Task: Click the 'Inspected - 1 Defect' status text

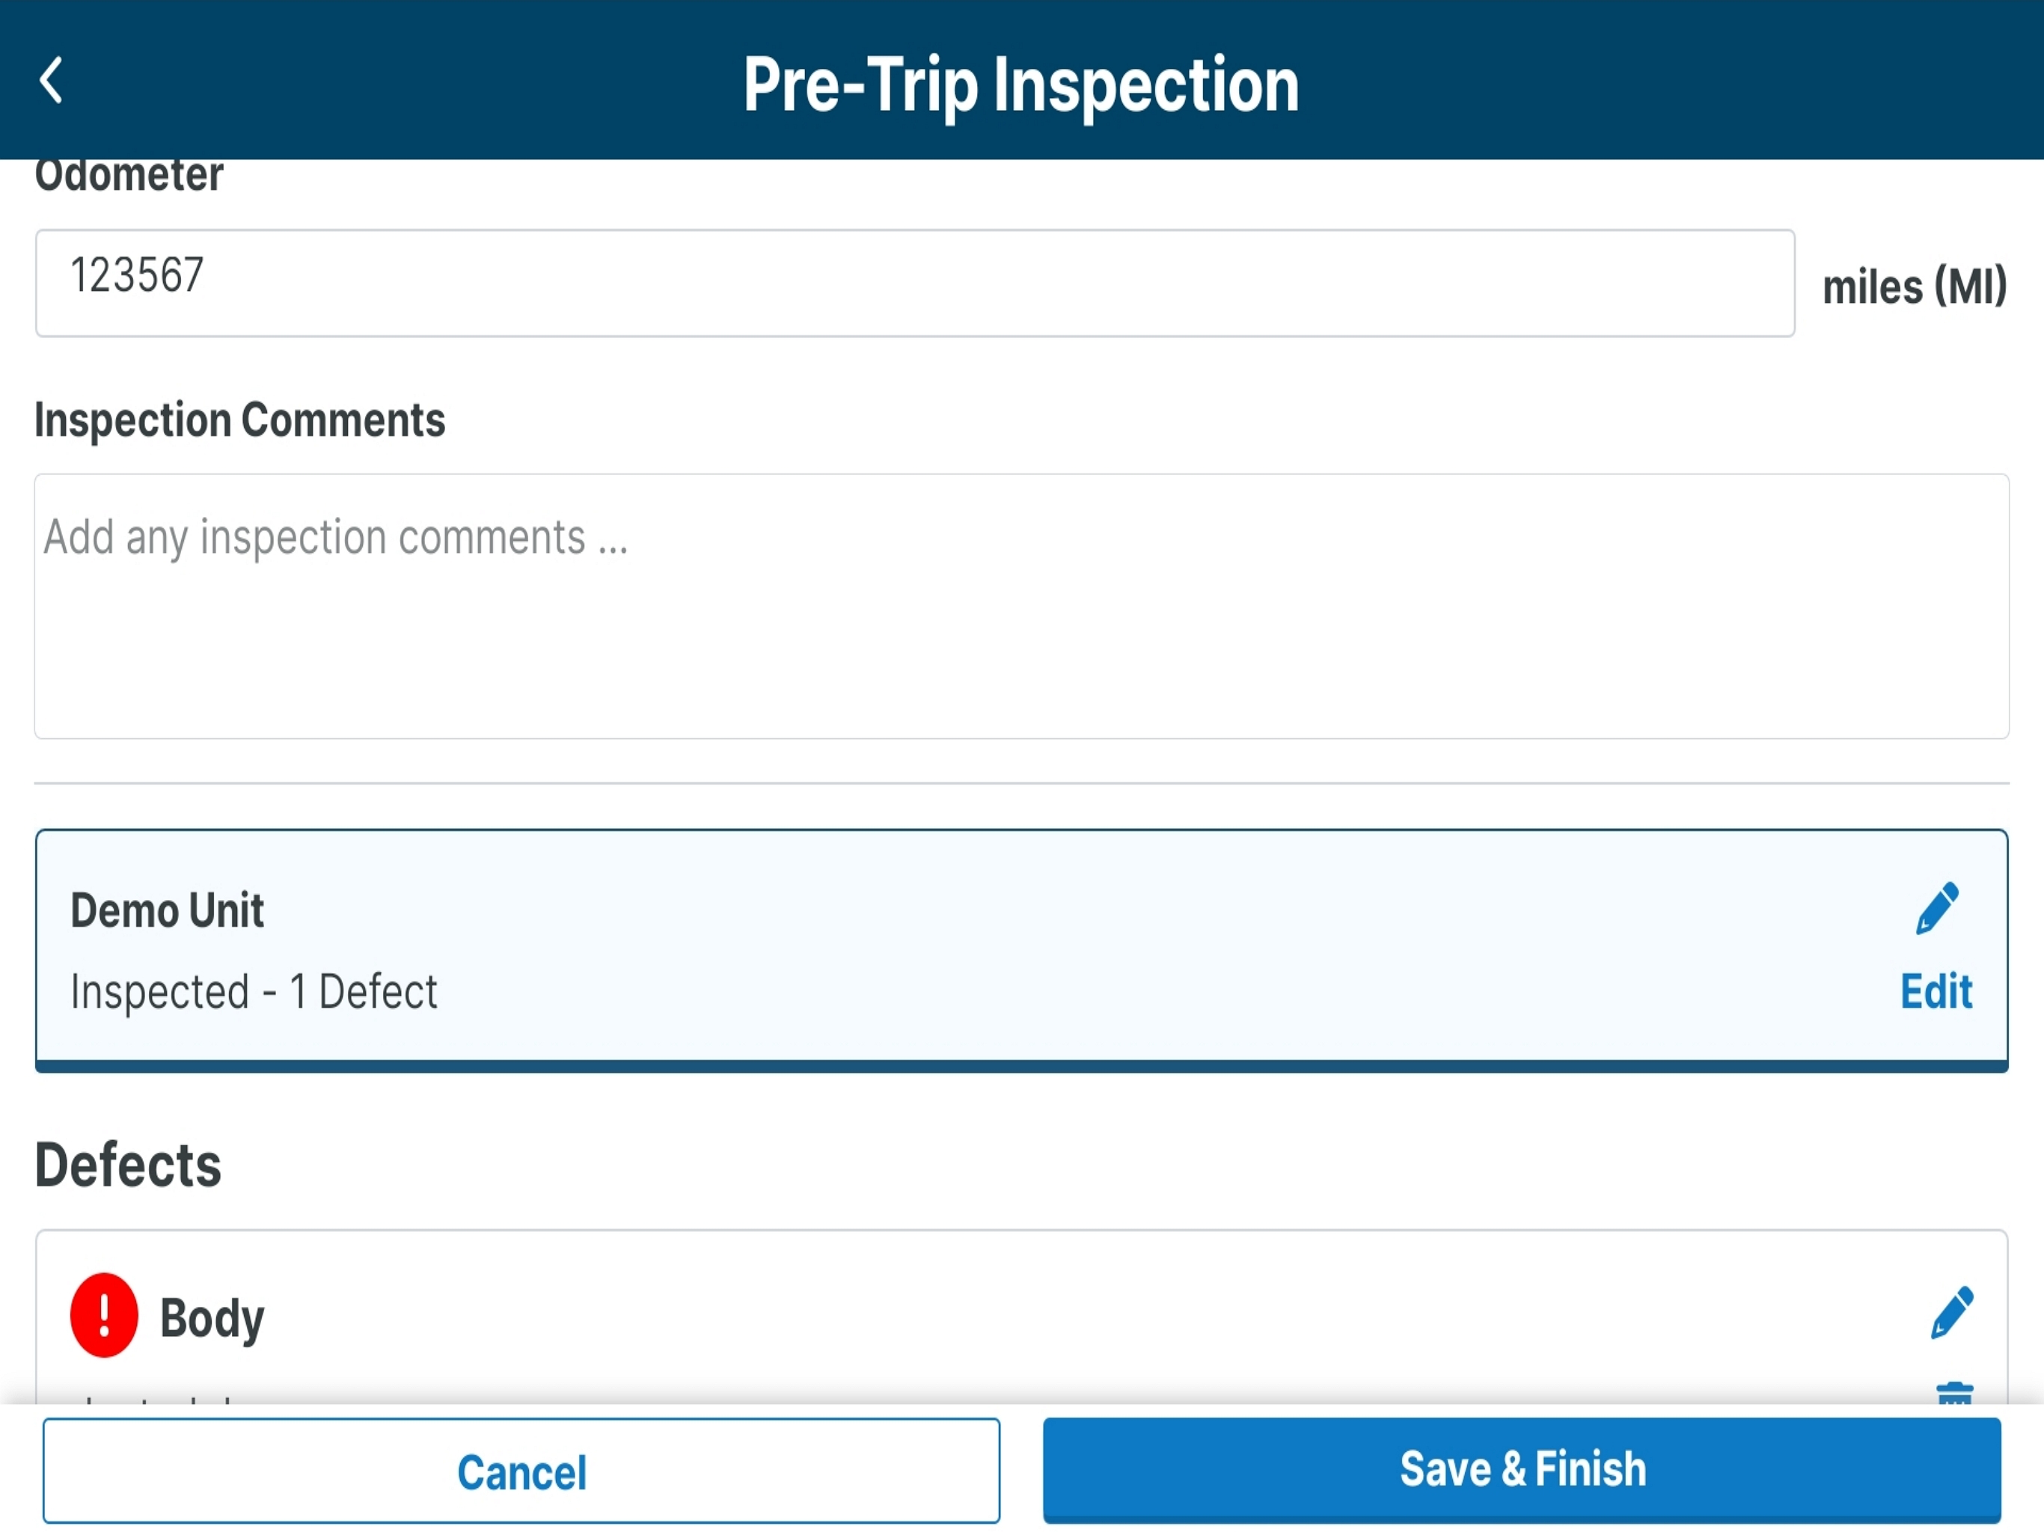Action: (x=253, y=993)
